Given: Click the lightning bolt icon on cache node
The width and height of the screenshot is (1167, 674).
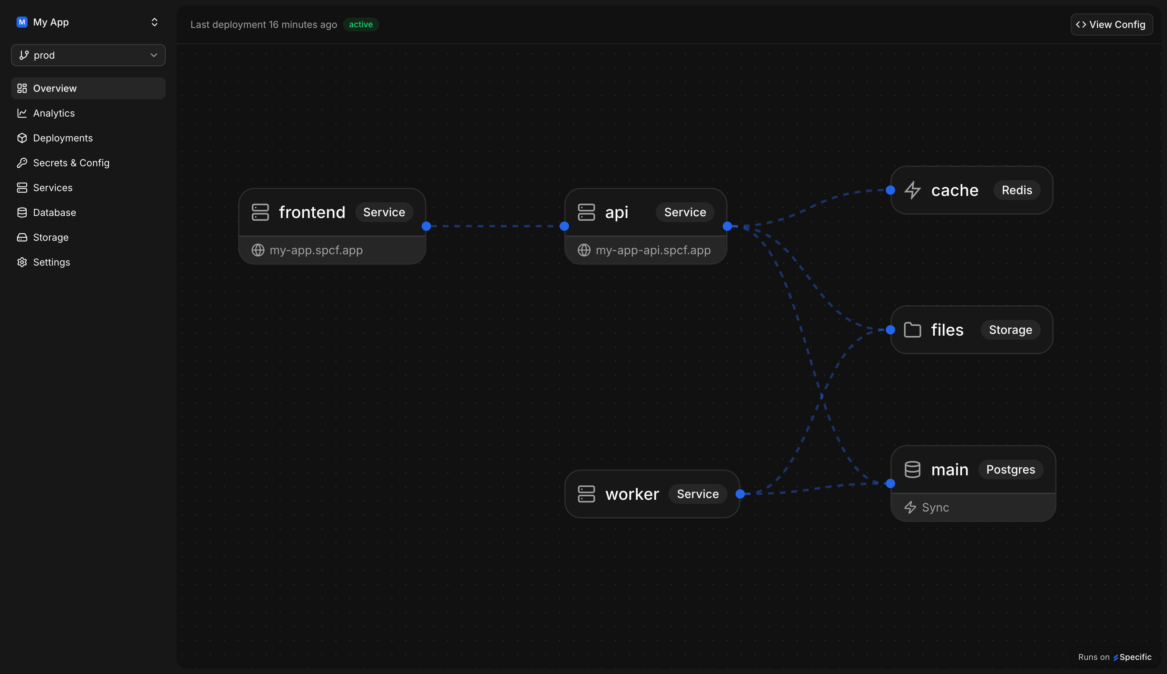Looking at the screenshot, I should [x=912, y=190].
